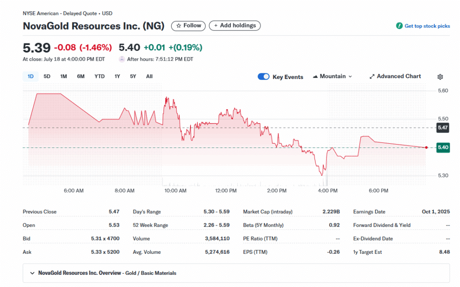Select the 1D time range tab
460x287 pixels.
(x=31, y=76)
